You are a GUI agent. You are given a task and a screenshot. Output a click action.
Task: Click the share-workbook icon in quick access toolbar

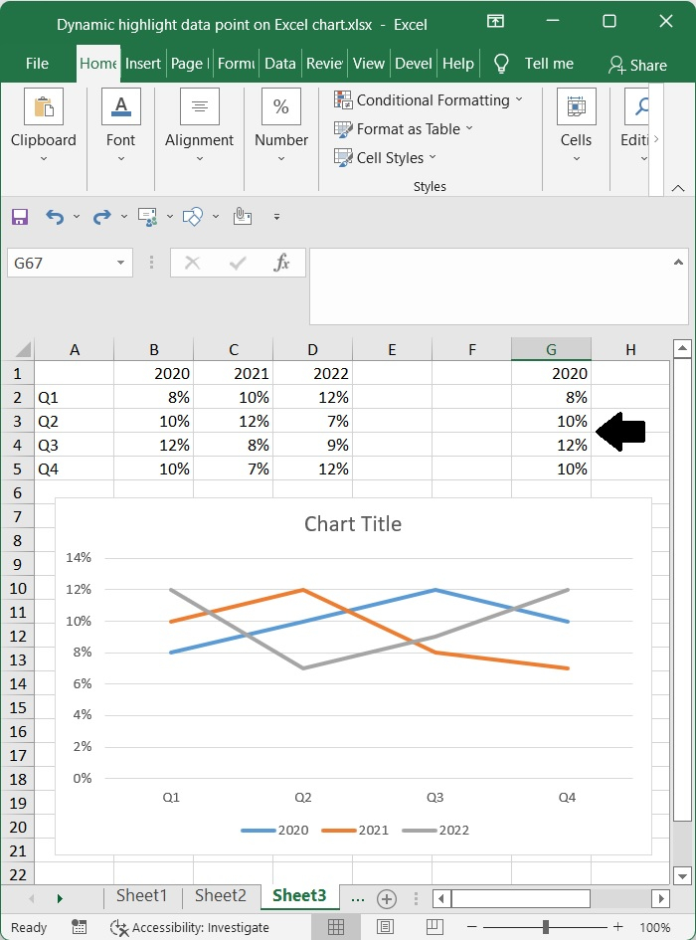[147, 217]
